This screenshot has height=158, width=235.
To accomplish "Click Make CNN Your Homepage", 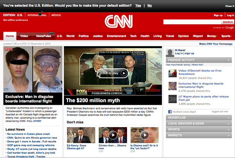I will 216,44.
